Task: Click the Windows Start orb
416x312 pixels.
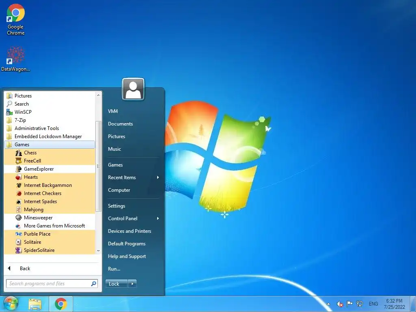Action: (x=11, y=304)
